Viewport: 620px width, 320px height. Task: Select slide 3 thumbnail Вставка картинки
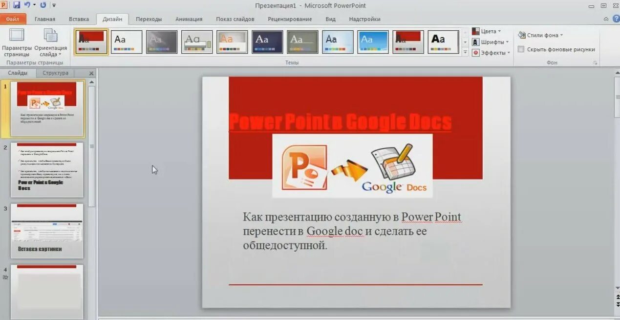coord(47,231)
